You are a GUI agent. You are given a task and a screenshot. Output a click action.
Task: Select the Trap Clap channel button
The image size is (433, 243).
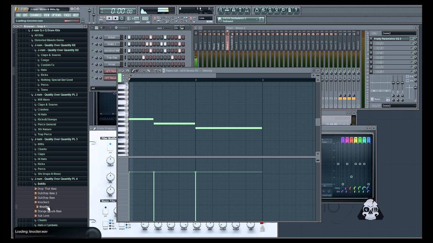pos(112,58)
